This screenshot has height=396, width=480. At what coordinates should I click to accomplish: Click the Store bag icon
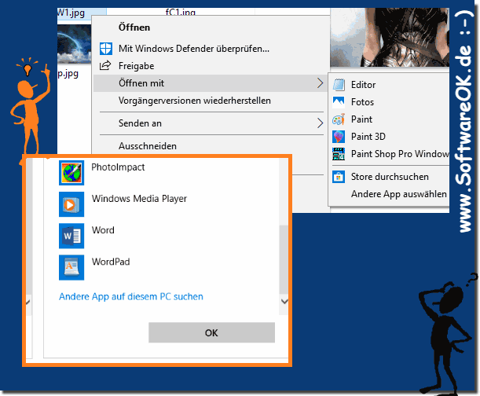point(339,177)
